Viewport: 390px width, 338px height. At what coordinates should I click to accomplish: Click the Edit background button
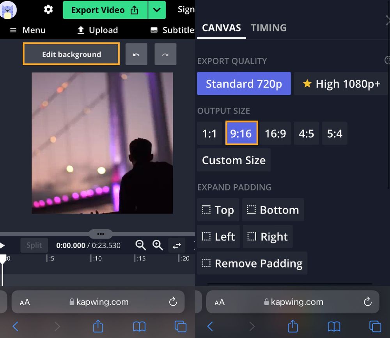click(71, 55)
